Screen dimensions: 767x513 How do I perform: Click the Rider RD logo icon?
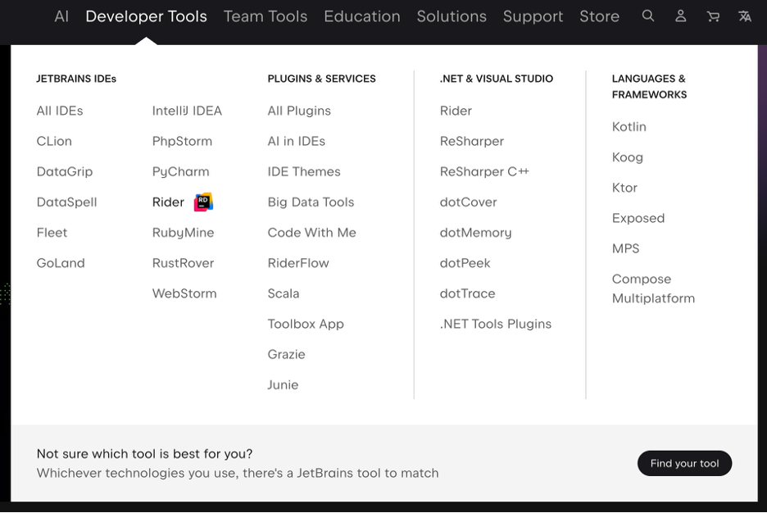[x=203, y=202]
